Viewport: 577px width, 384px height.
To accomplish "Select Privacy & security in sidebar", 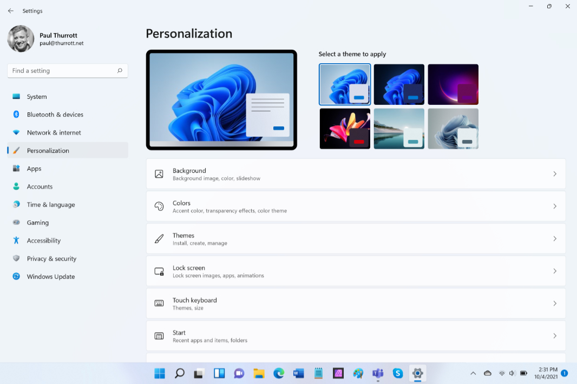I will click(51, 259).
